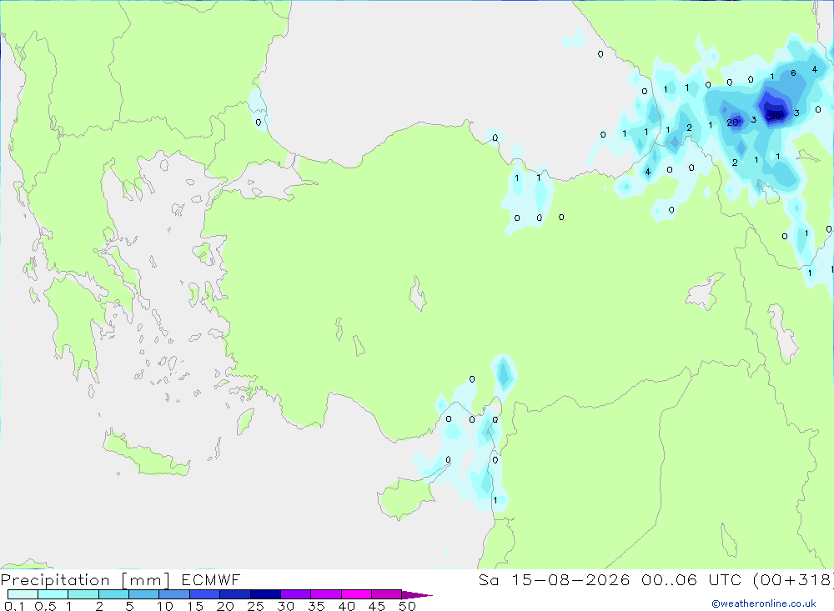Image resolution: width=834 pixels, height=611 pixels.
Task: Select the 5–10 mm legend color box
Action: point(144,594)
